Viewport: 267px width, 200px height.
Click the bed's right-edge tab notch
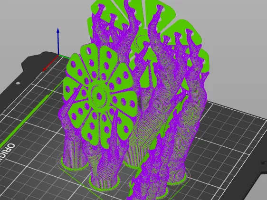pyautogui.click(x=264, y=162)
